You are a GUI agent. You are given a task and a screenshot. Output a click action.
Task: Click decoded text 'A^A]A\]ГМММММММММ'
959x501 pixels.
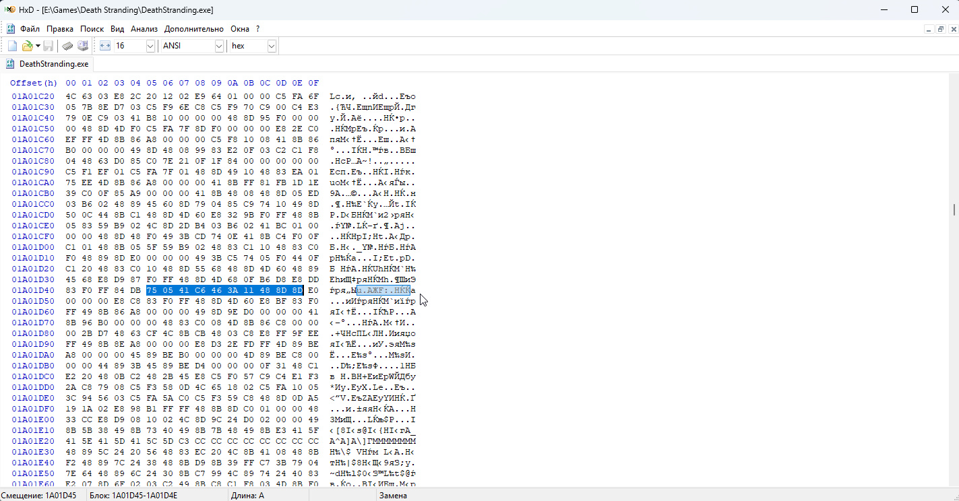pyautogui.click(x=373, y=441)
